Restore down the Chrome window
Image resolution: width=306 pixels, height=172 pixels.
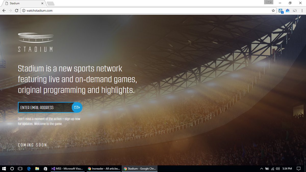[x=290, y=3]
